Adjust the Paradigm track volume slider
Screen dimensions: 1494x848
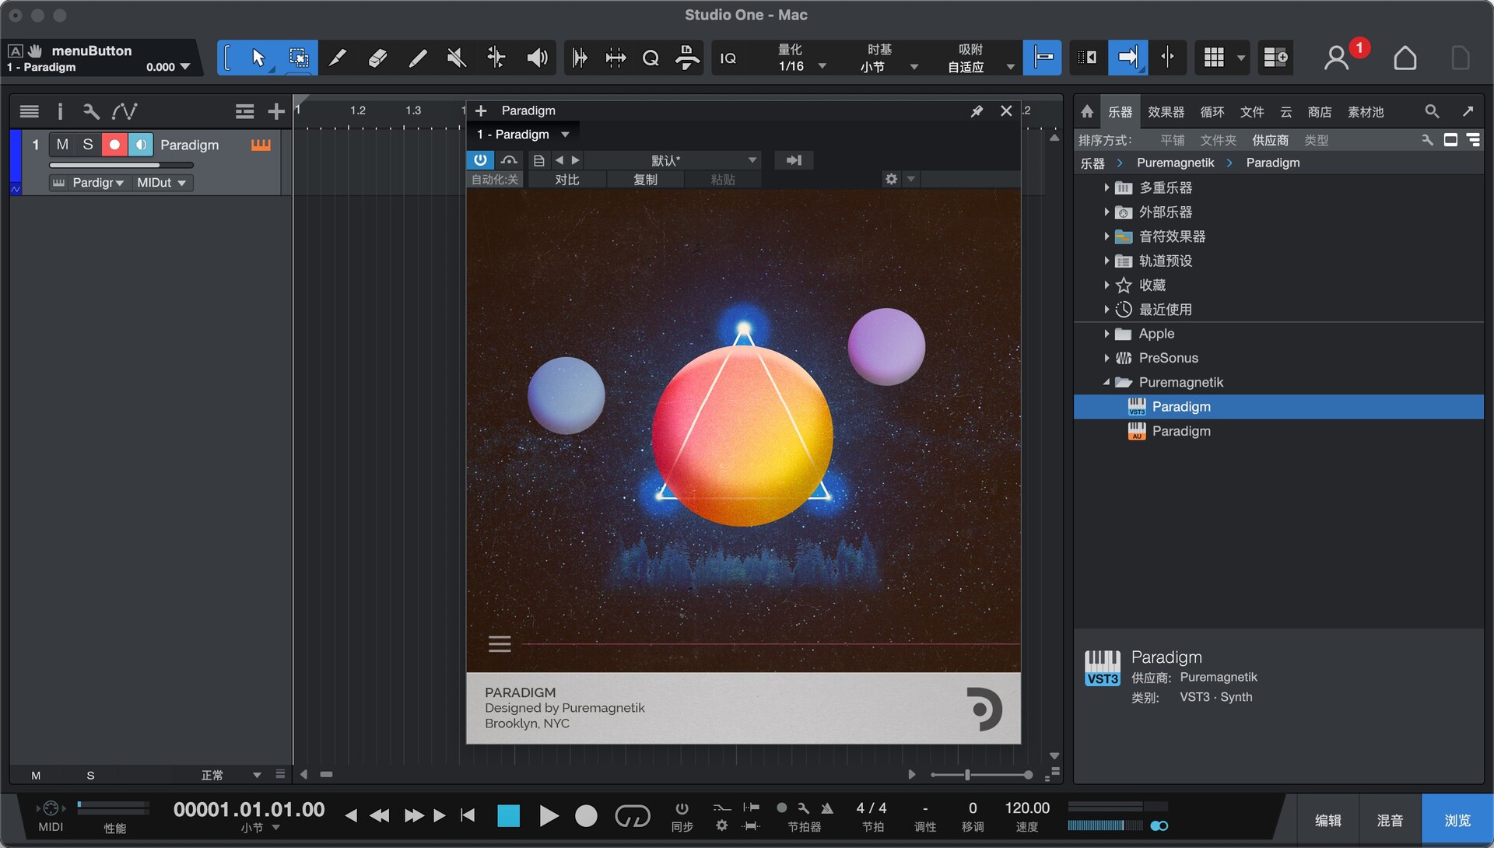pos(121,165)
